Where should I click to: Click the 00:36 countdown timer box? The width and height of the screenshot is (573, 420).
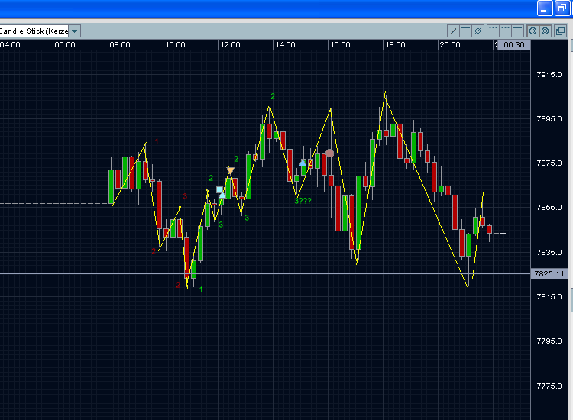point(515,45)
